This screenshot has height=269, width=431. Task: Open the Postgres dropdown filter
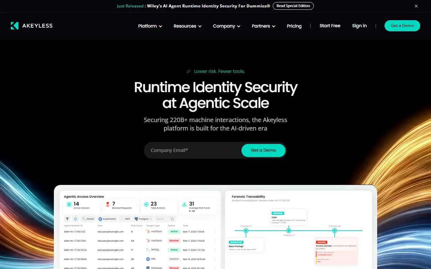pos(143,219)
